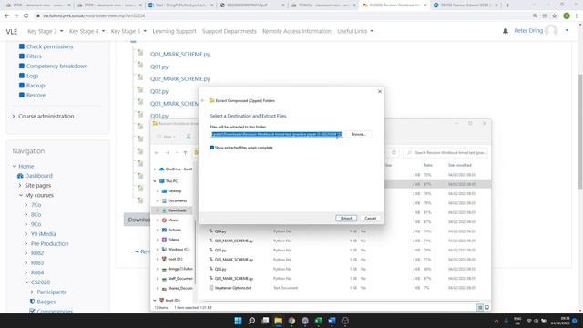Open Participants under CS2020
The height and width of the screenshot is (328, 583).
click(x=51, y=292)
